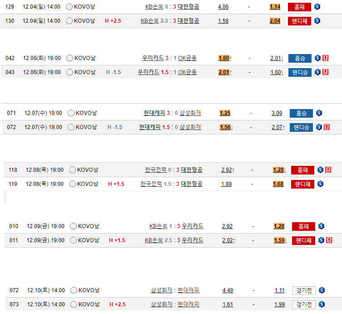Click the blue S icon in row 119
Viewport: 342px width, 314px height.
coord(320,184)
